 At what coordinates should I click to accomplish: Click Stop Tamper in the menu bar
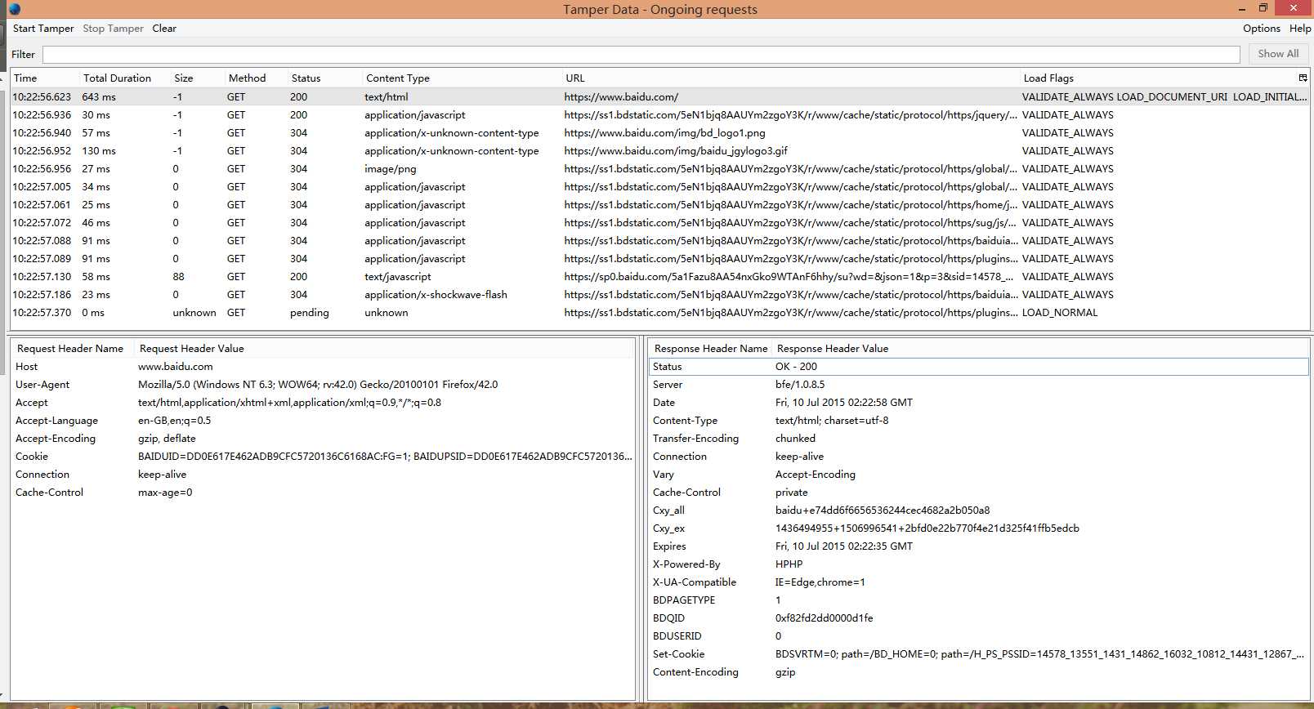(113, 29)
